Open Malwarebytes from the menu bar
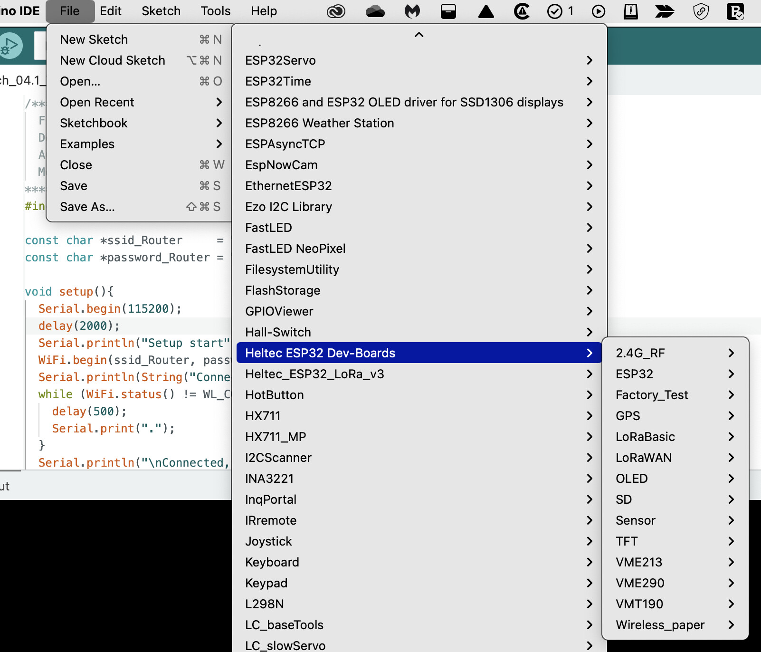Image resolution: width=761 pixels, height=652 pixels. click(x=412, y=11)
